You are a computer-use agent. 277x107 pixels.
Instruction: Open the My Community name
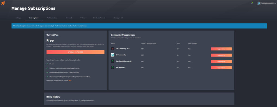(x=120, y=68)
